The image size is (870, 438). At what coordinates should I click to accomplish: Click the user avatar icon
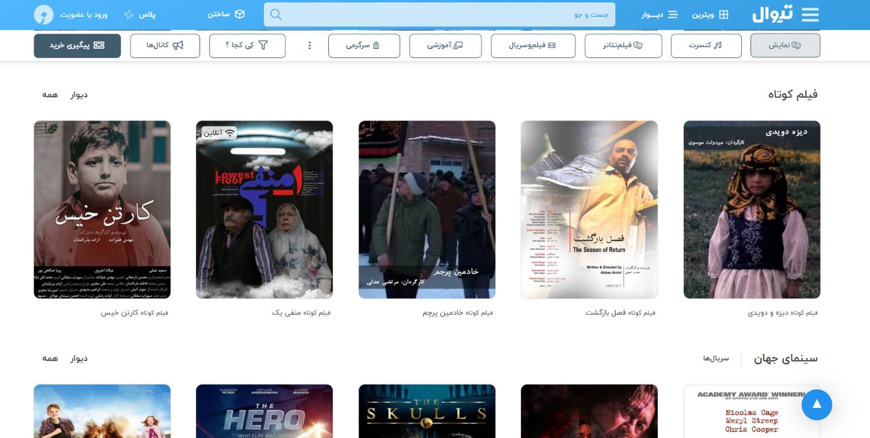click(x=43, y=14)
